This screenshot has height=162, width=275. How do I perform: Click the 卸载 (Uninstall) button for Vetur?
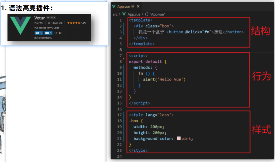pyautogui.click(x=47, y=33)
